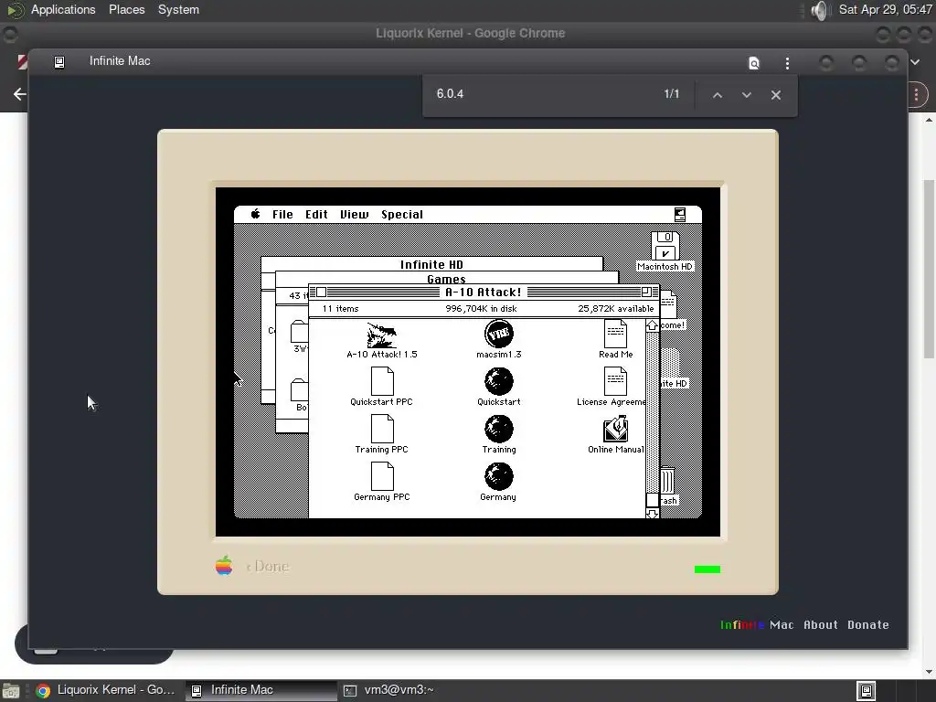Click the zoom box of A-10 Attack! window
Screen dimensions: 936x702
(x=646, y=292)
